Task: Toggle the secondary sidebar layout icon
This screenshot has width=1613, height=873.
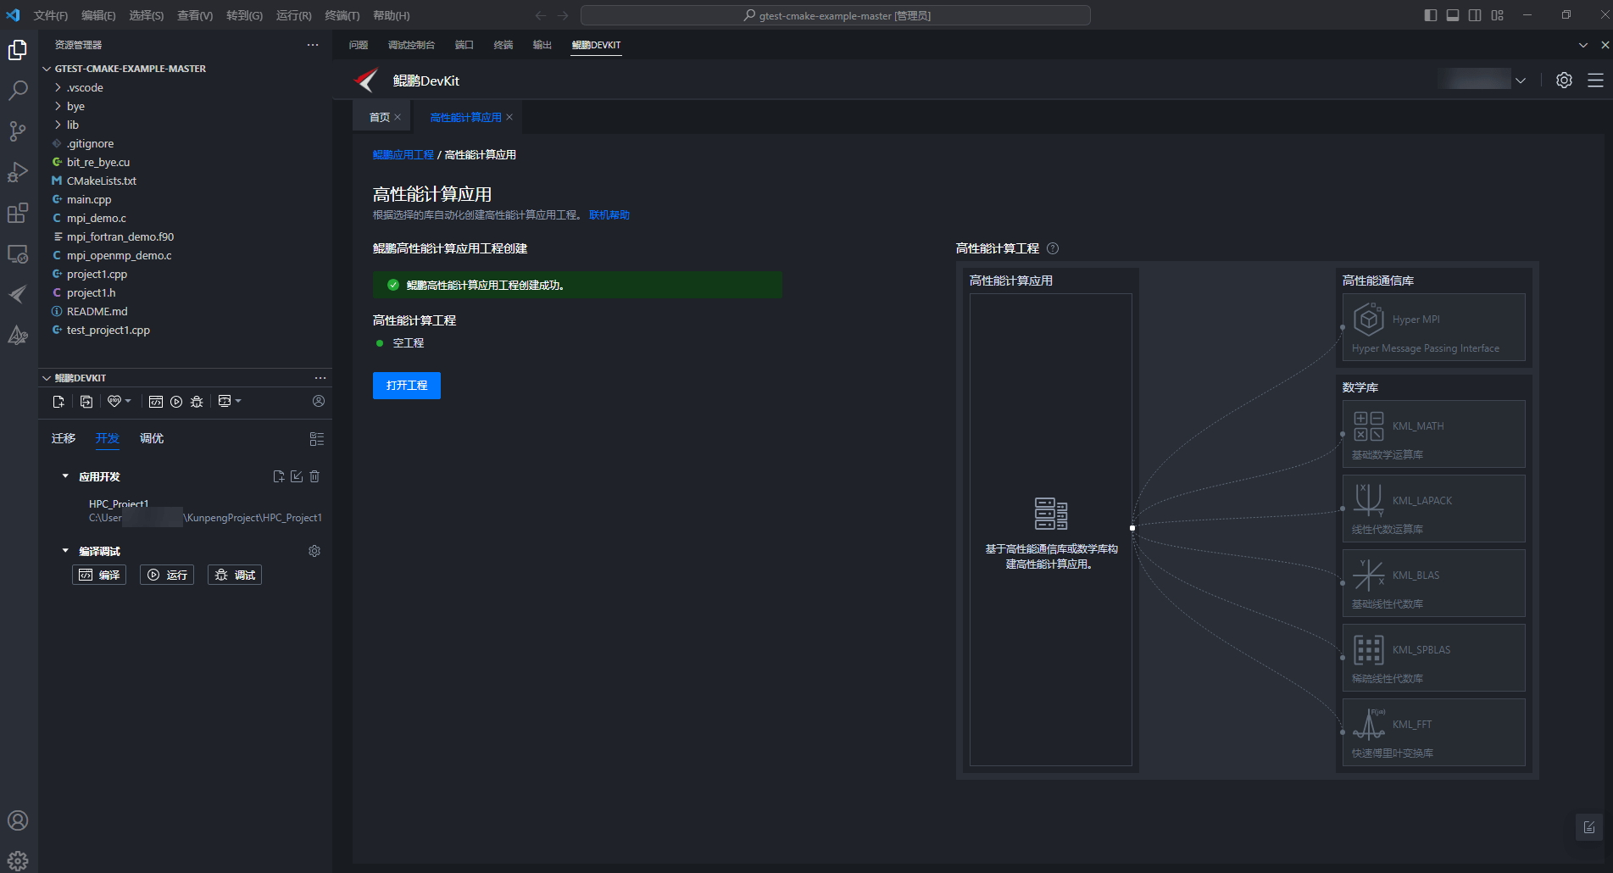Action: click(x=1475, y=15)
